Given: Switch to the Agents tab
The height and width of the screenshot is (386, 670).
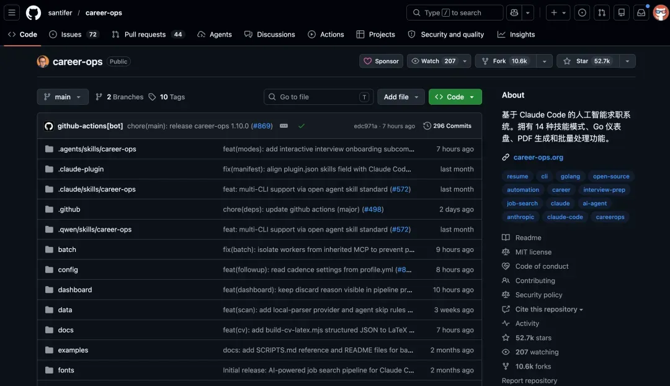Looking at the screenshot, I should [x=215, y=34].
